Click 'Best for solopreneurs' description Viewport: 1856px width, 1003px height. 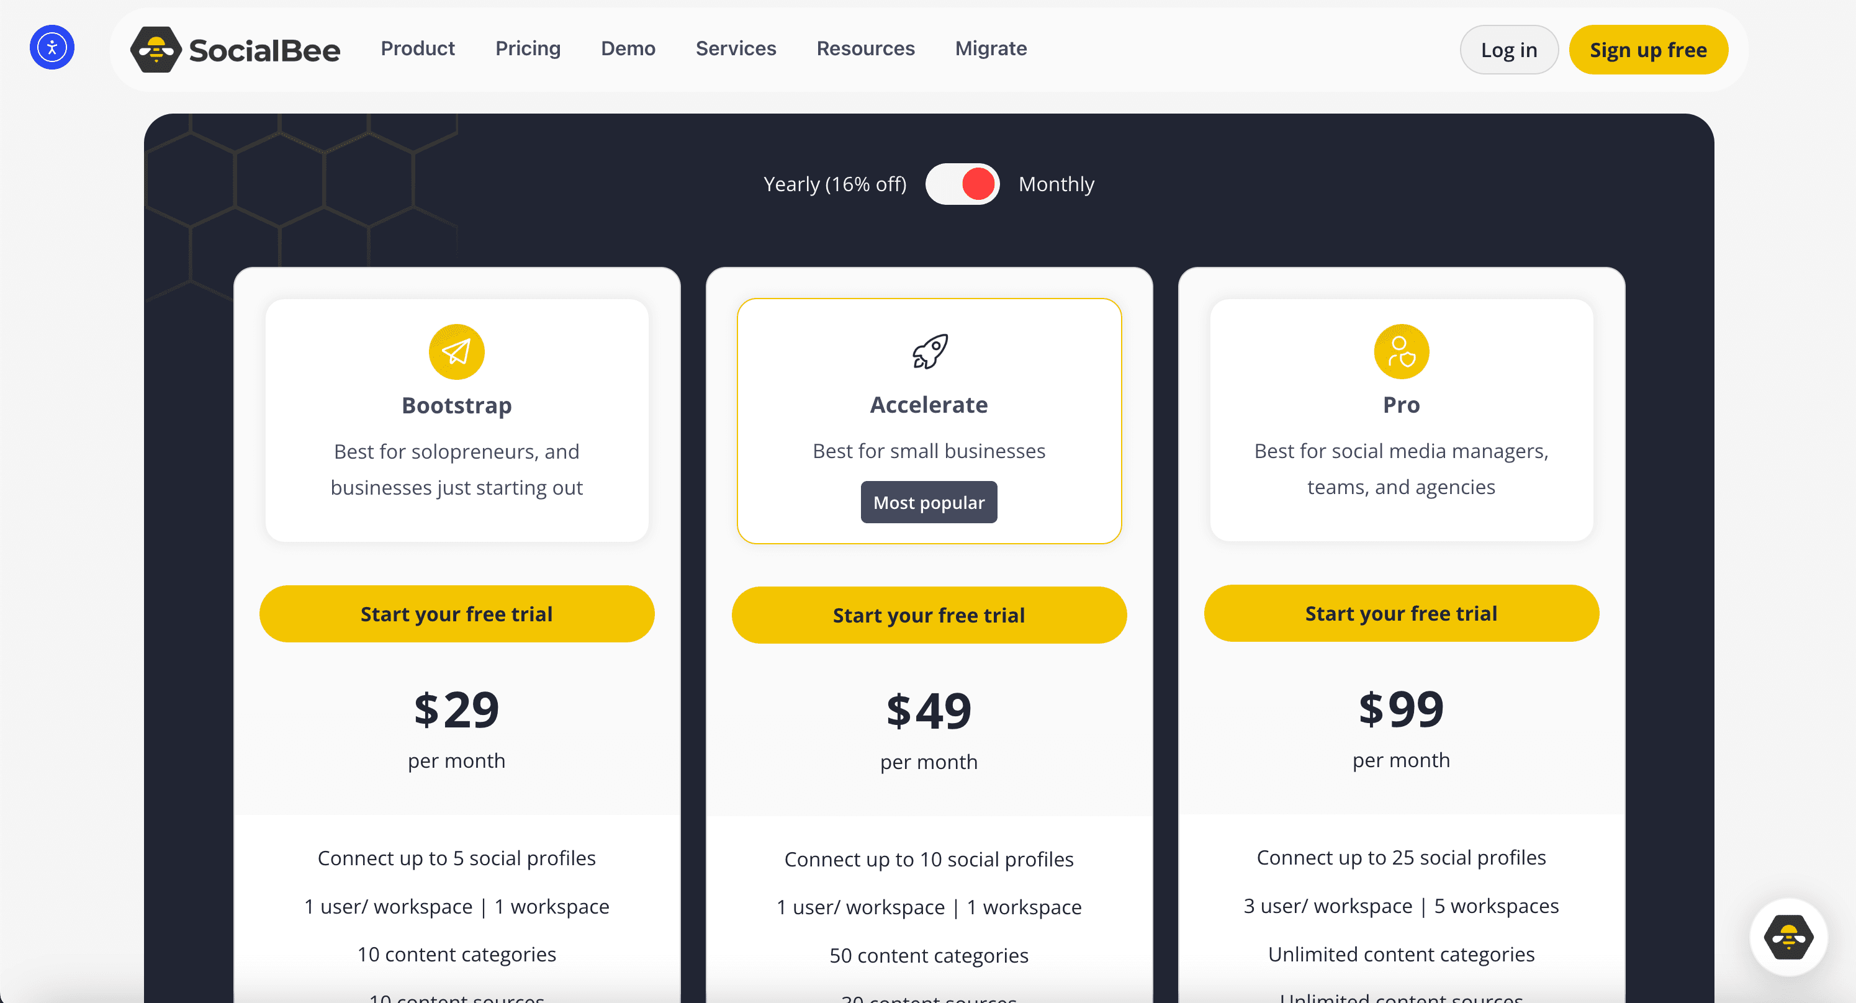pyautogui.click(x=457, y=469)
